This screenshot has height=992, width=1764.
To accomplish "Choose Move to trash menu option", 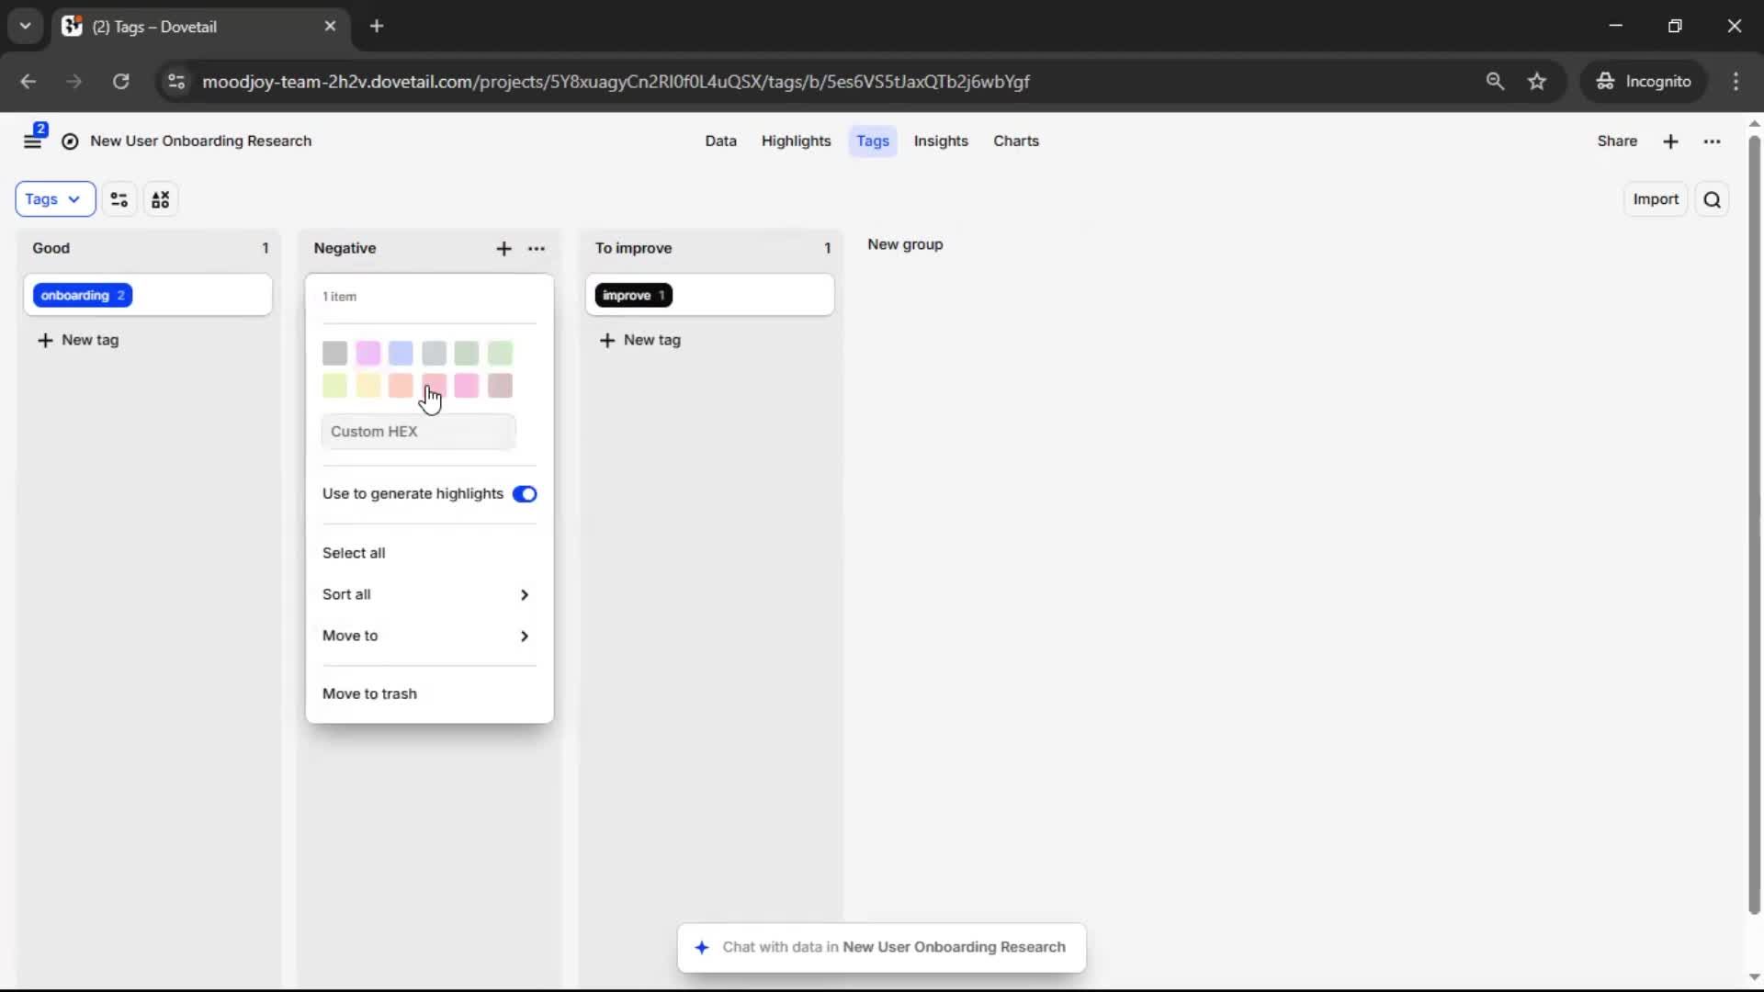I will point(369,693).
